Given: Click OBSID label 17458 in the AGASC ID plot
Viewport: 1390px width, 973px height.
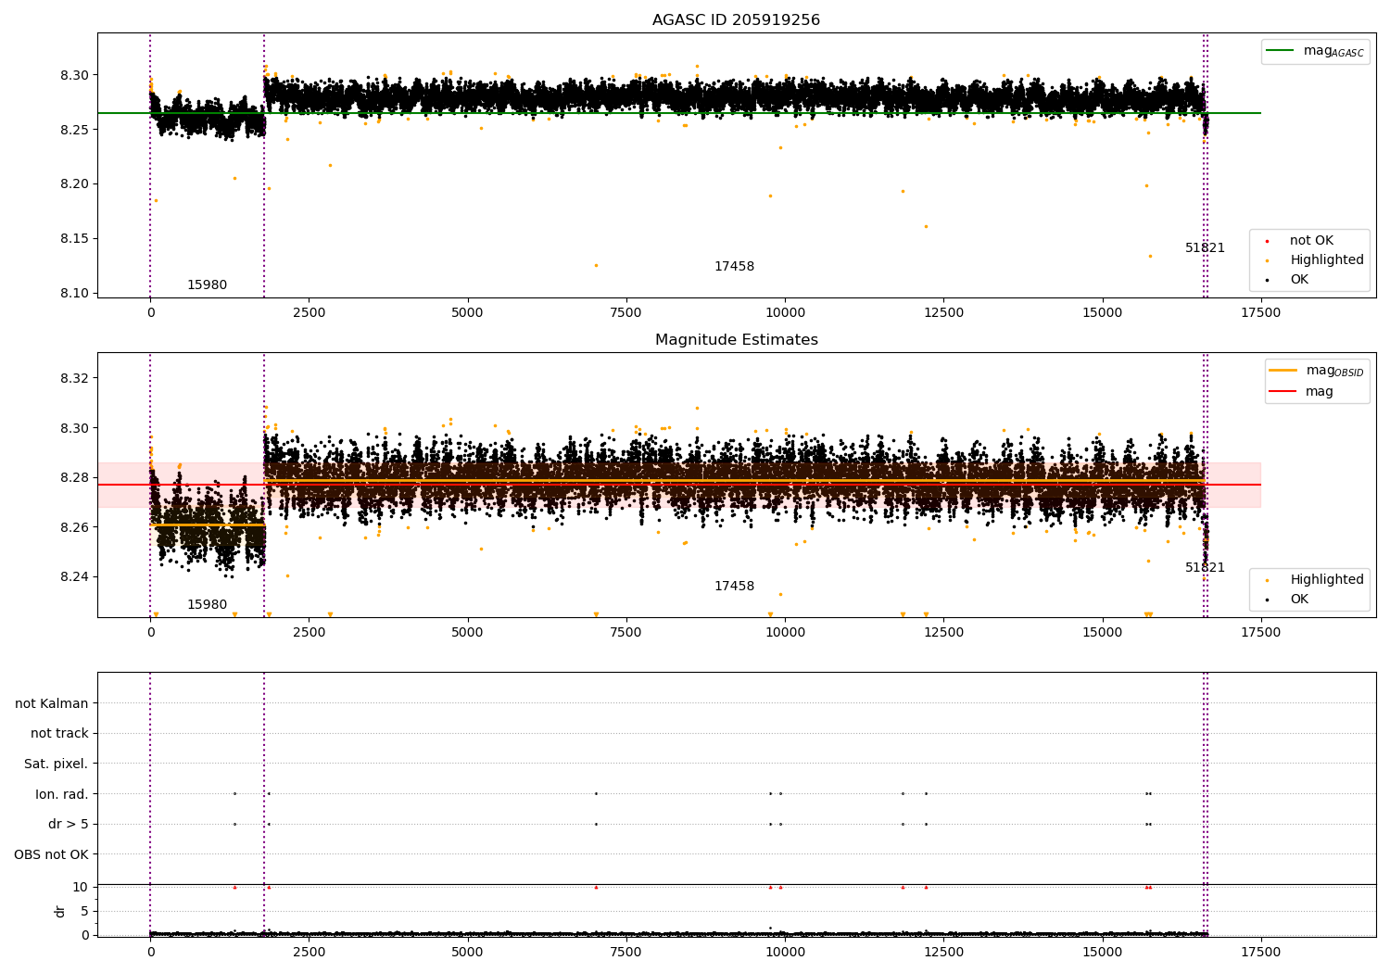Looking at the screenshot, I should coord(734,267).
